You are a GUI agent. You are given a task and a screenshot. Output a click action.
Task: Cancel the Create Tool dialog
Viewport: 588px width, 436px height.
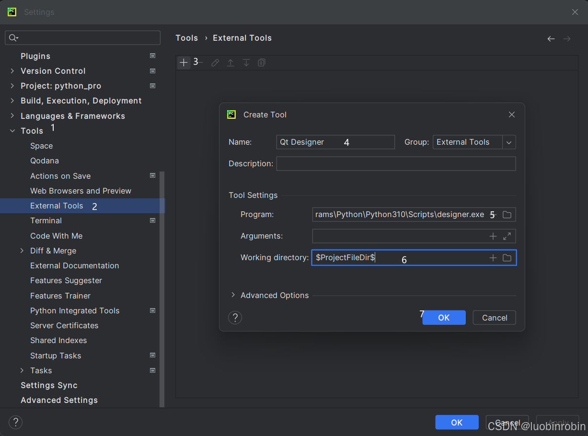[495, 318]
